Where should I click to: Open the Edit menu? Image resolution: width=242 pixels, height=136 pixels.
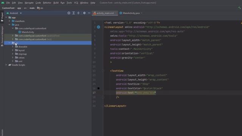click(x=14, y=3)
